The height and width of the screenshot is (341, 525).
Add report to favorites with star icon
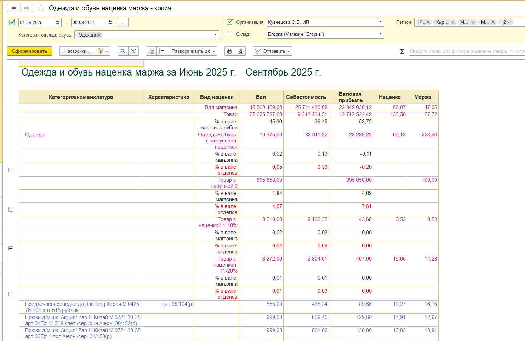tap(41, 8)
